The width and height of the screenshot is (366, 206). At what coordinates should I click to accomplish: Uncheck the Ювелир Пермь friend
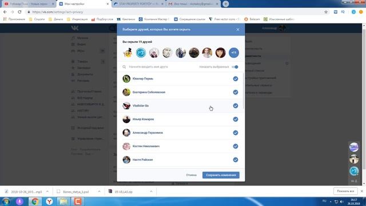click(x=236, y=79)
